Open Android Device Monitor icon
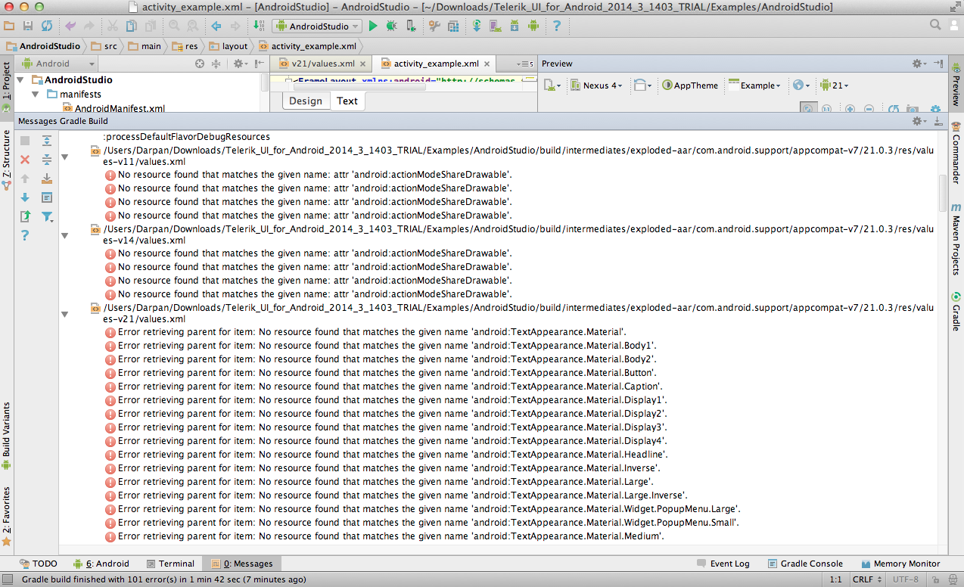 533,26
